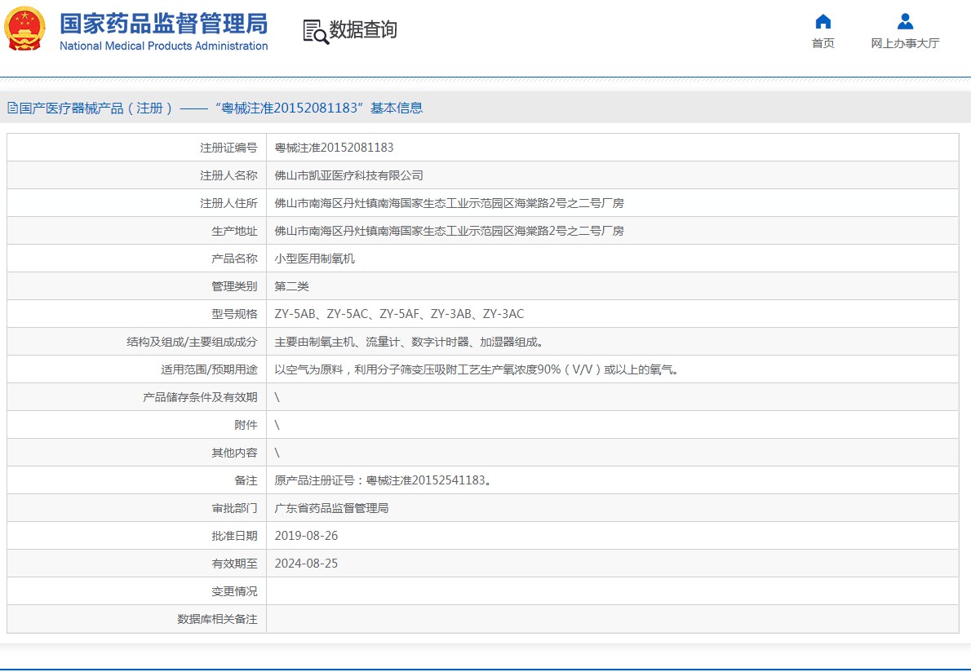This screenshot has height=672, width=971.
Task: Click the 结构及组成 composition description
Action: 409,342
